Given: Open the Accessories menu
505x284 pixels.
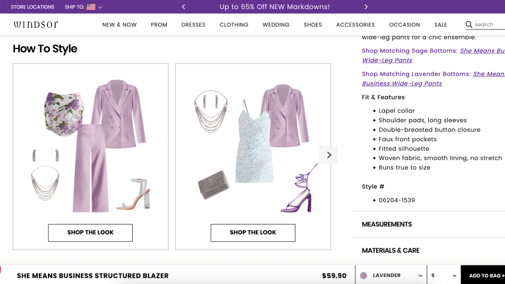Looking at the screenshot, I should pyautogui.click(x=356, y=25).
